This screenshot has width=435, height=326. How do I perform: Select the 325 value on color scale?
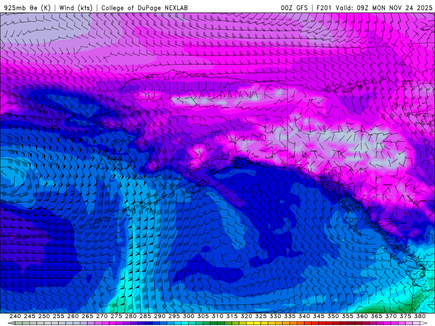click(261, 316)
